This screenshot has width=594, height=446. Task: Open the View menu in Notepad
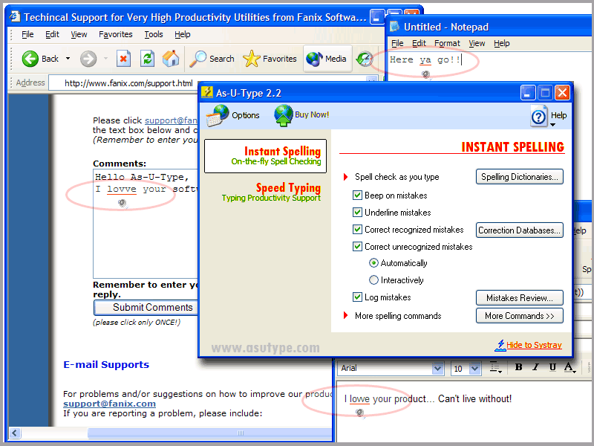477,43
